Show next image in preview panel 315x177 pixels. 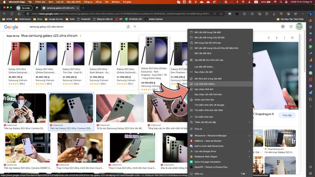[x=276, y=38]
